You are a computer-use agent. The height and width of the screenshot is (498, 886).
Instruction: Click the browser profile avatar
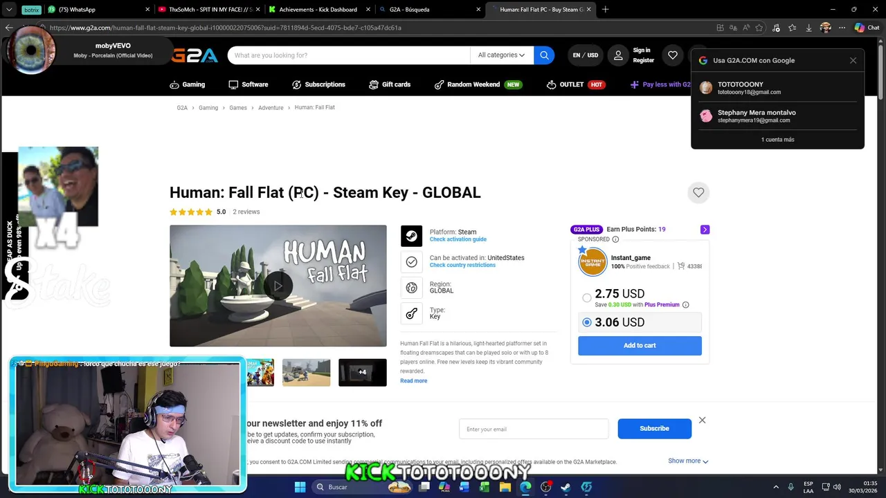pos(825,28)
